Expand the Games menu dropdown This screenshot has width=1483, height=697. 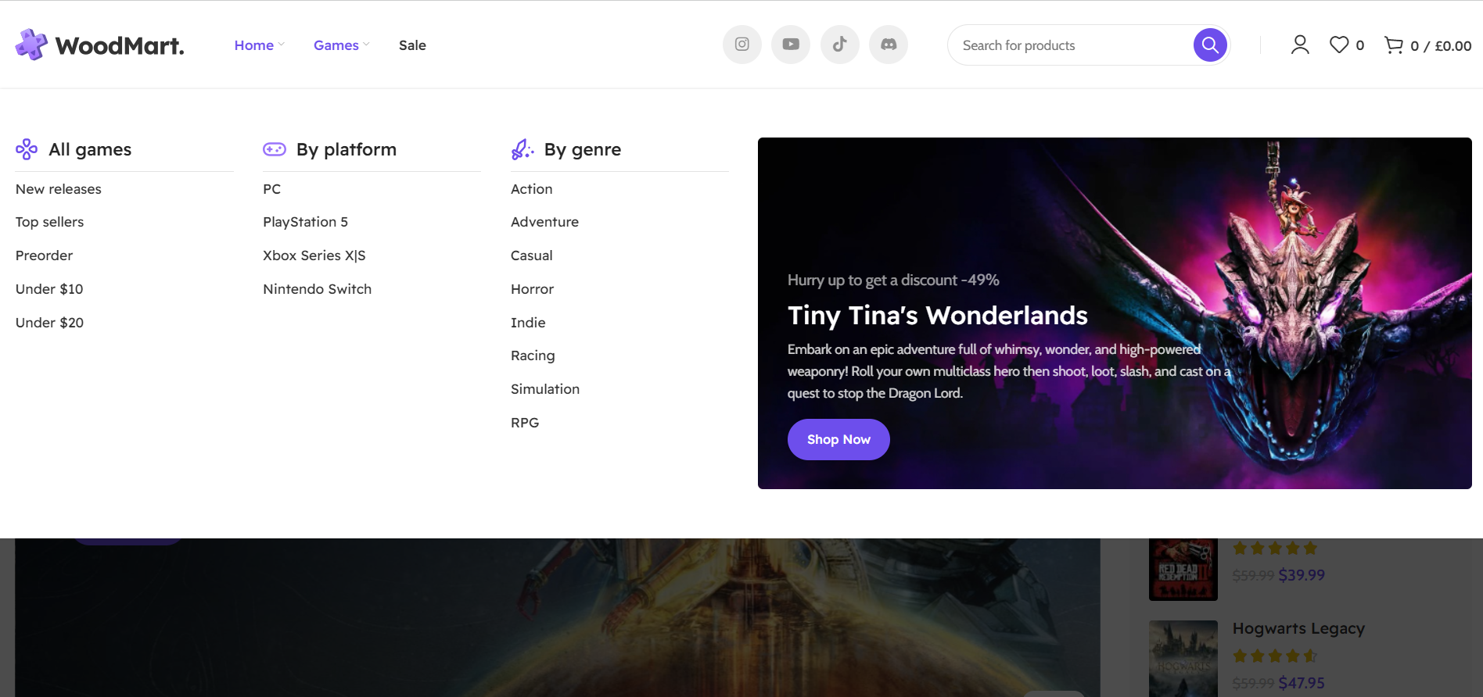pos(341,45)
